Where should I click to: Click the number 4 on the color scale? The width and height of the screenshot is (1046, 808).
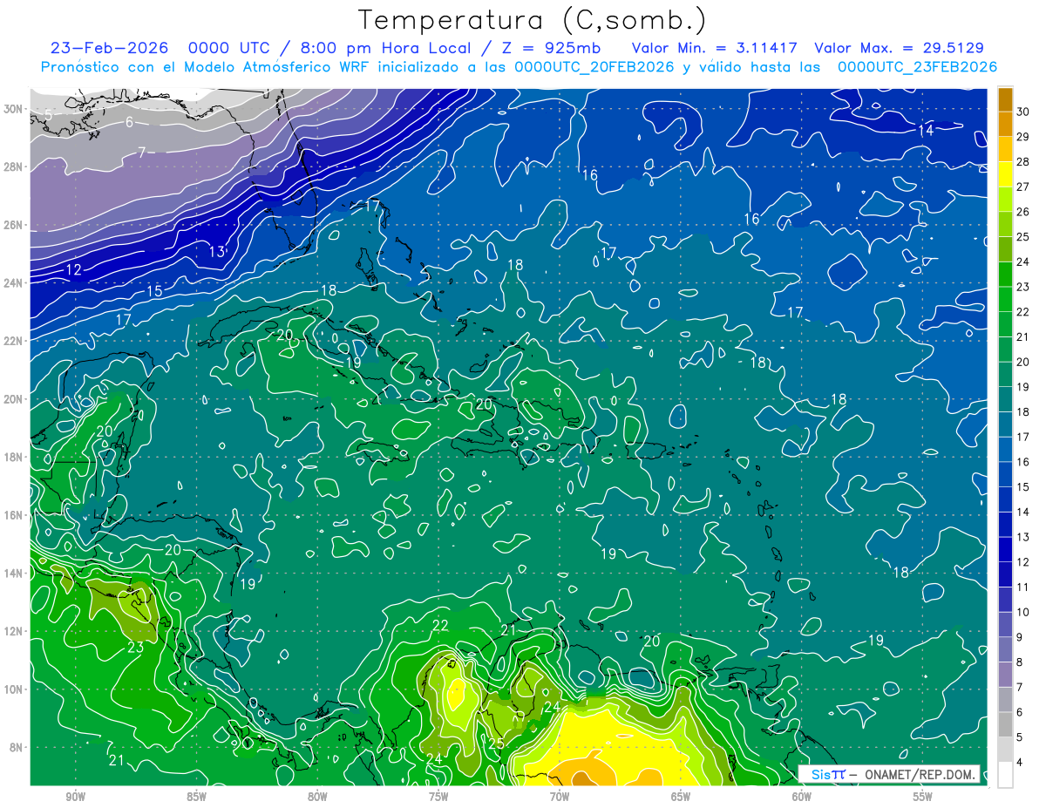point(1021,762)
